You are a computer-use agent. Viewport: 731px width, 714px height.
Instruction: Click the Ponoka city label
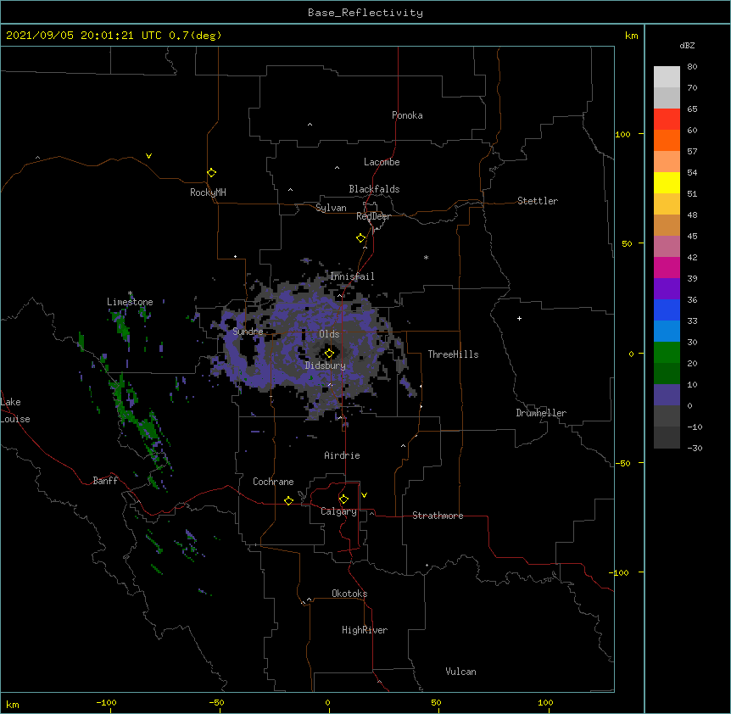coord(407,115)
